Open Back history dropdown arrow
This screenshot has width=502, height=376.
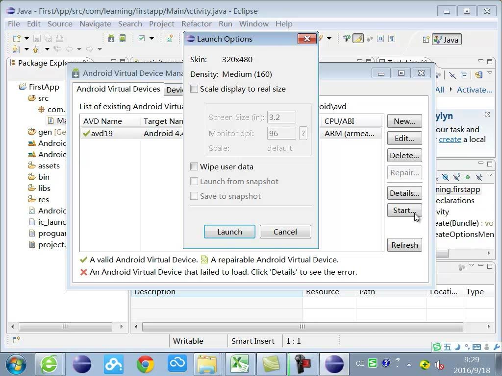coord(79,49)
